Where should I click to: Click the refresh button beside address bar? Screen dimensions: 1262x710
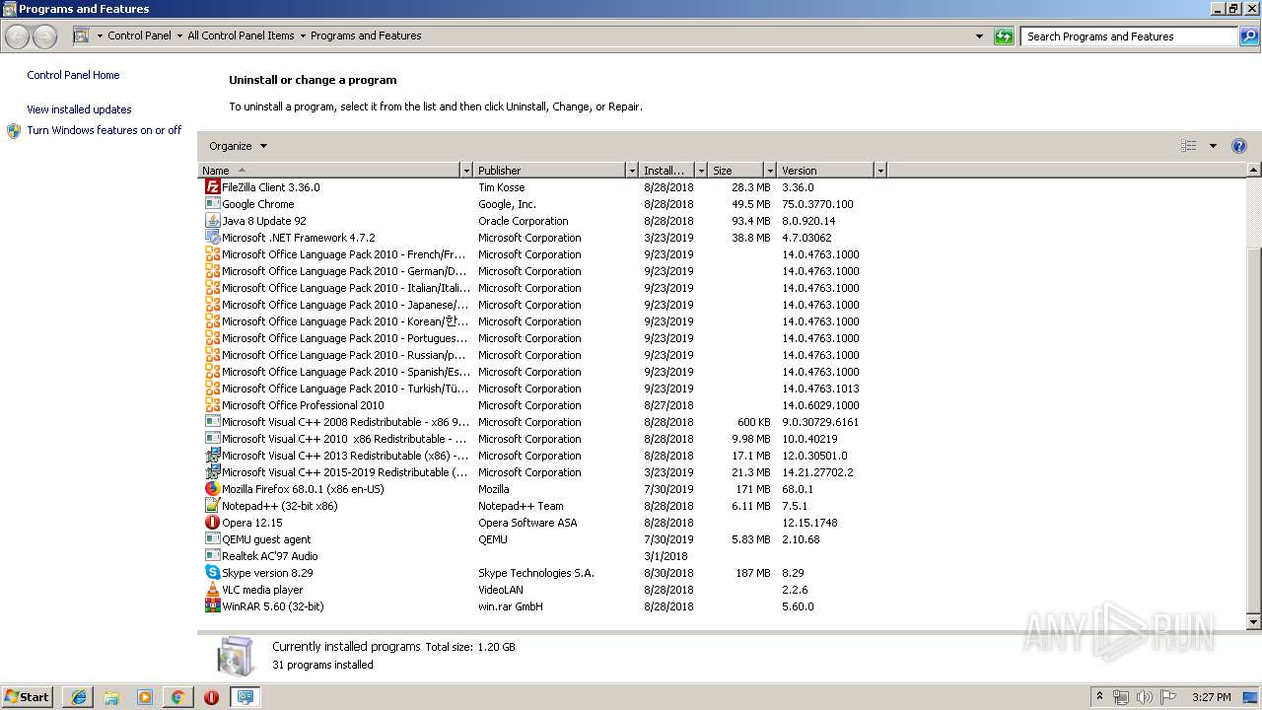[1004, 36]
